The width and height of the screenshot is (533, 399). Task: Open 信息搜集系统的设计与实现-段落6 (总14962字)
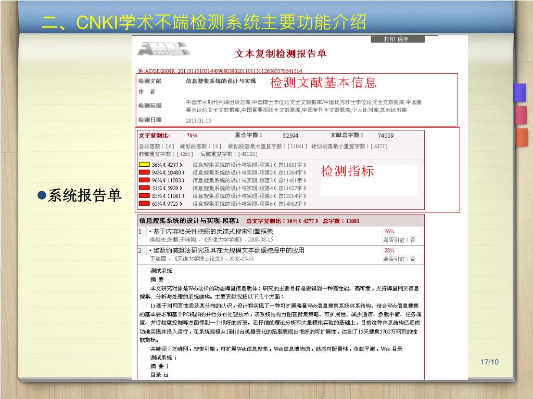pyautogui.click(x=249, y=204)
